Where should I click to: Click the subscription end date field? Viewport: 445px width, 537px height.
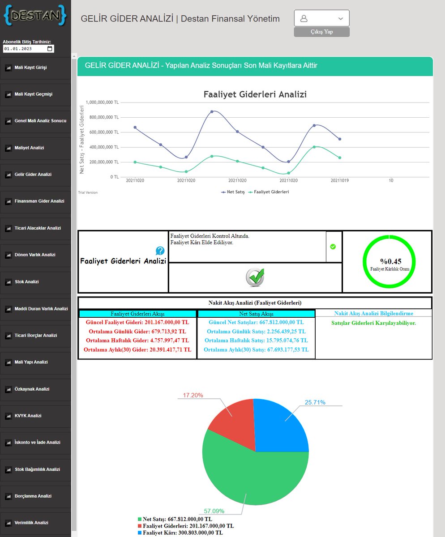[28, 49]
